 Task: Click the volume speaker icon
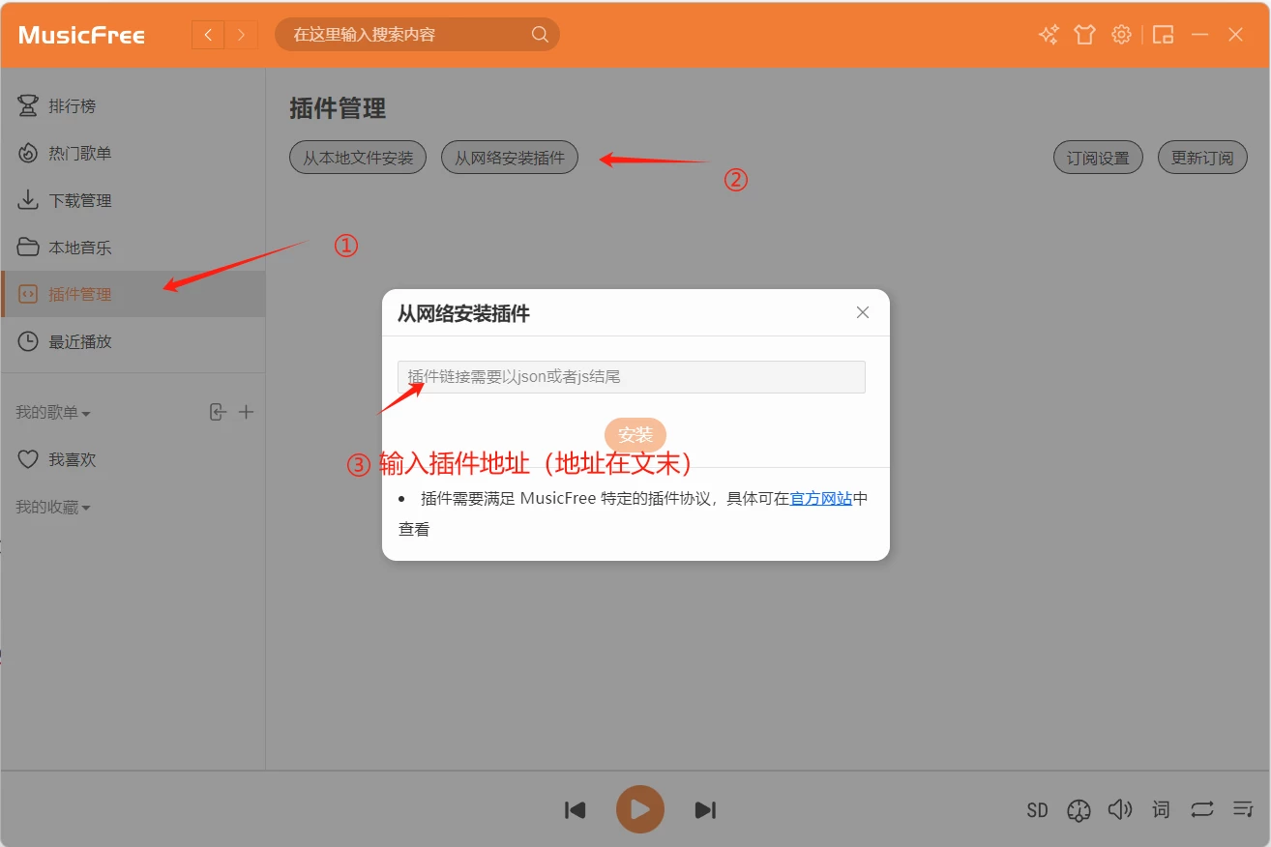(1120, 809)
